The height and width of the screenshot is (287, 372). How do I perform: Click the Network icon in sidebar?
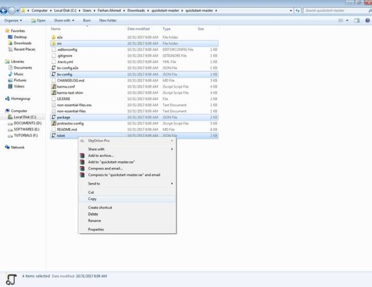coord(7,147)
